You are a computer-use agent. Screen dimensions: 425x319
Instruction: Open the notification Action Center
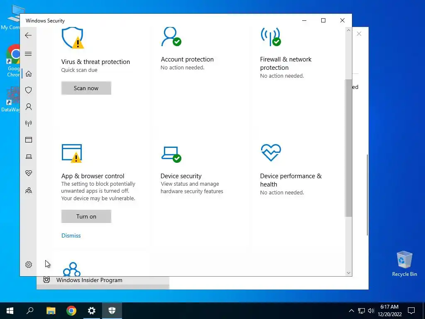pos(411,311)
